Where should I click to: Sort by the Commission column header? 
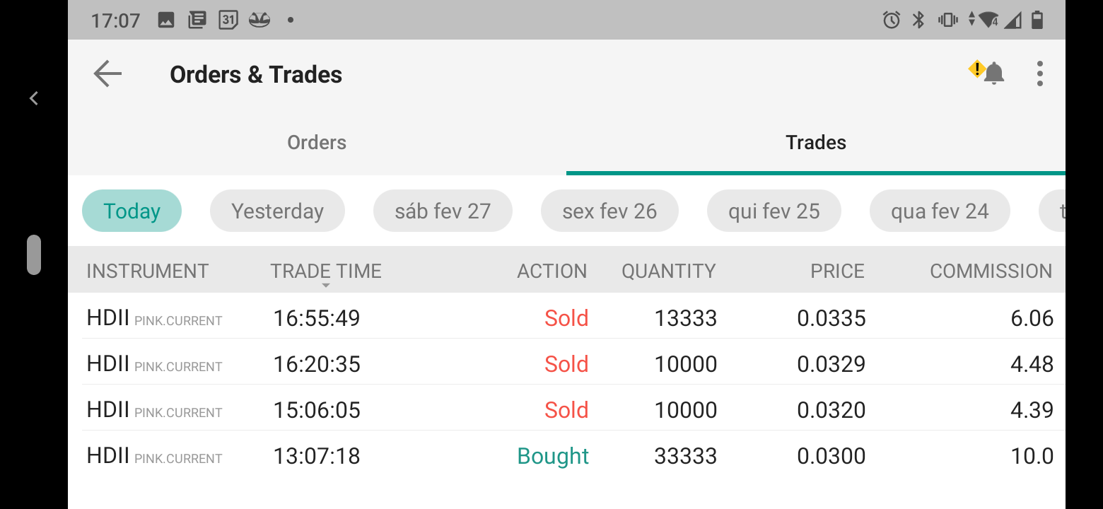991,271
